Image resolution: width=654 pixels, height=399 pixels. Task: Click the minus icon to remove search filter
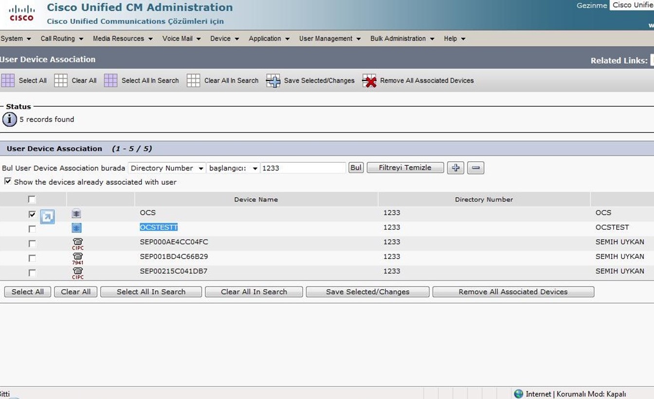(x=475, y=168)
